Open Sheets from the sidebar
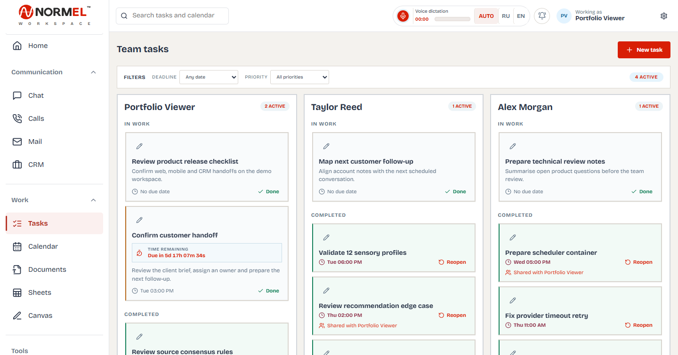 point(54,292)
